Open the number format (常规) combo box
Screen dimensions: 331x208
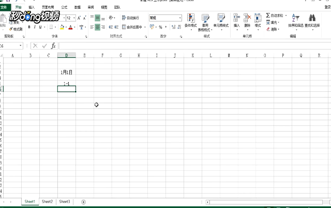click(165, 18)
